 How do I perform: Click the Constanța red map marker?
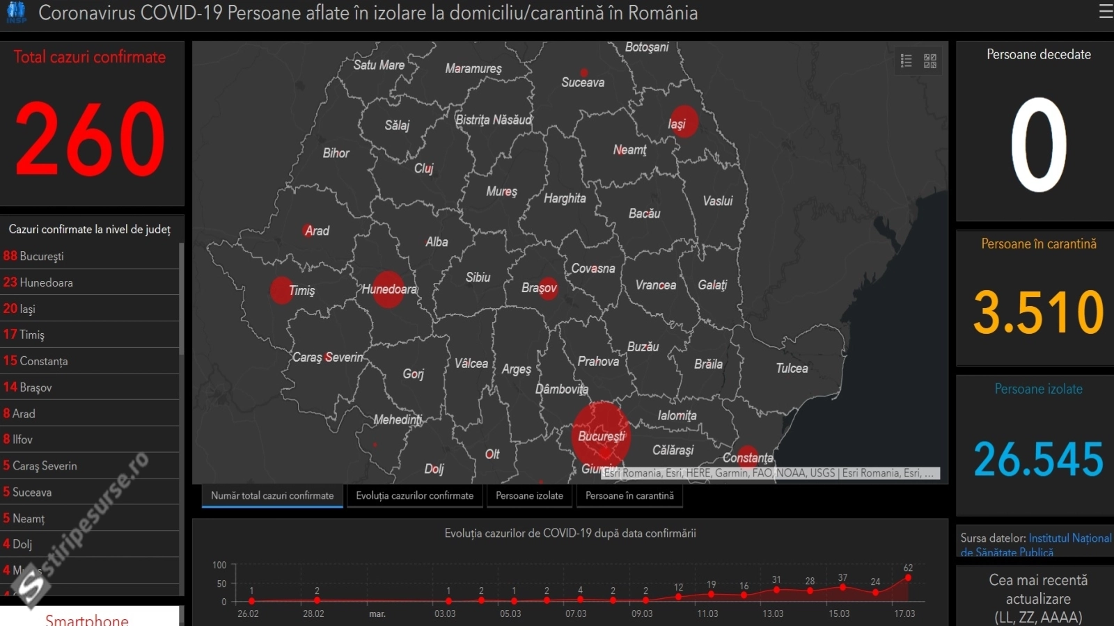(747, 455)
